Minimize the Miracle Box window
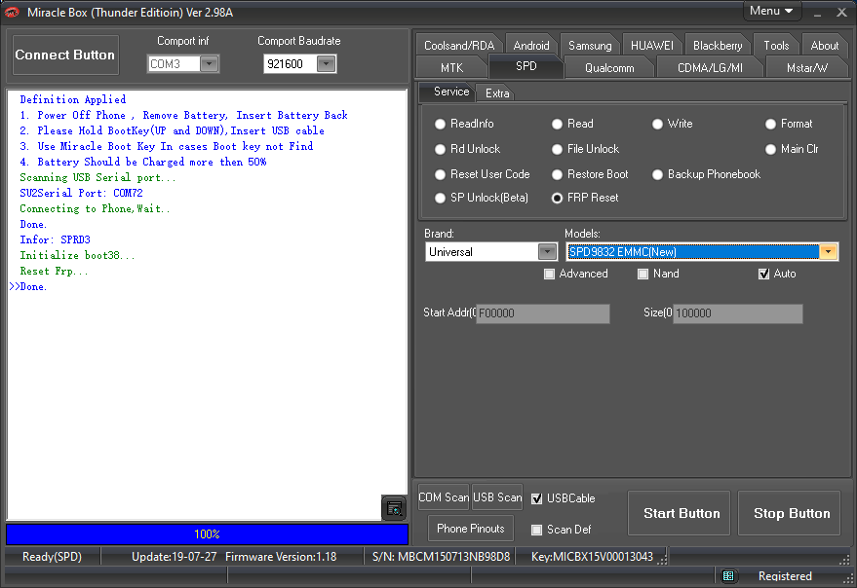857x588 pixels. [817, 13]
